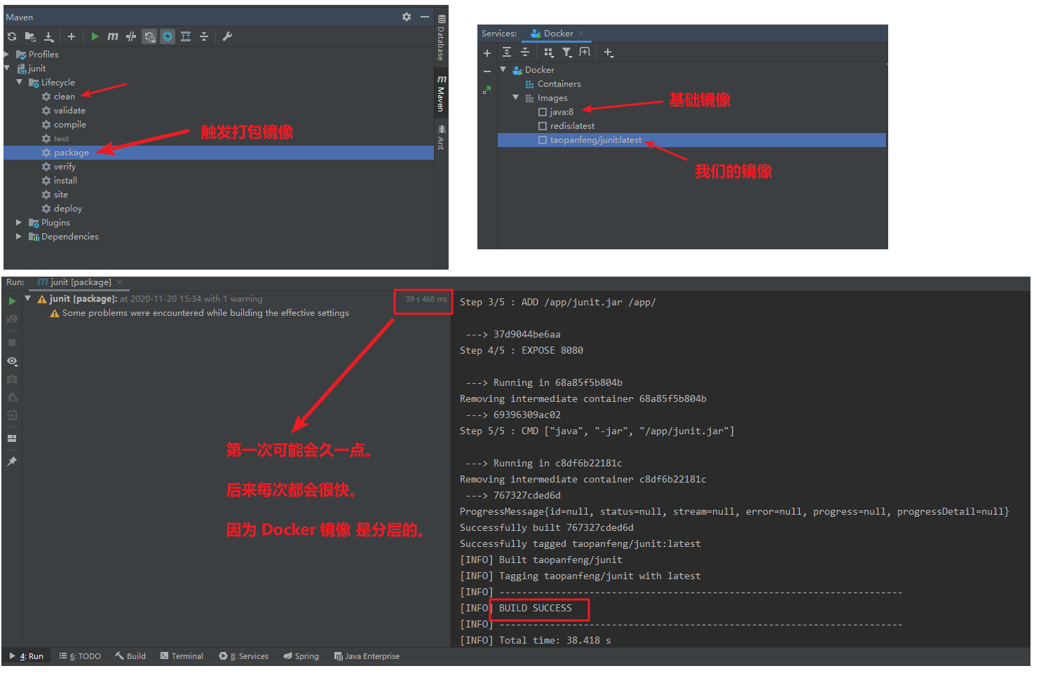This screenshot has height=680, width=1041.
Task: Generate sources and update folders icon
Action: 30,36
